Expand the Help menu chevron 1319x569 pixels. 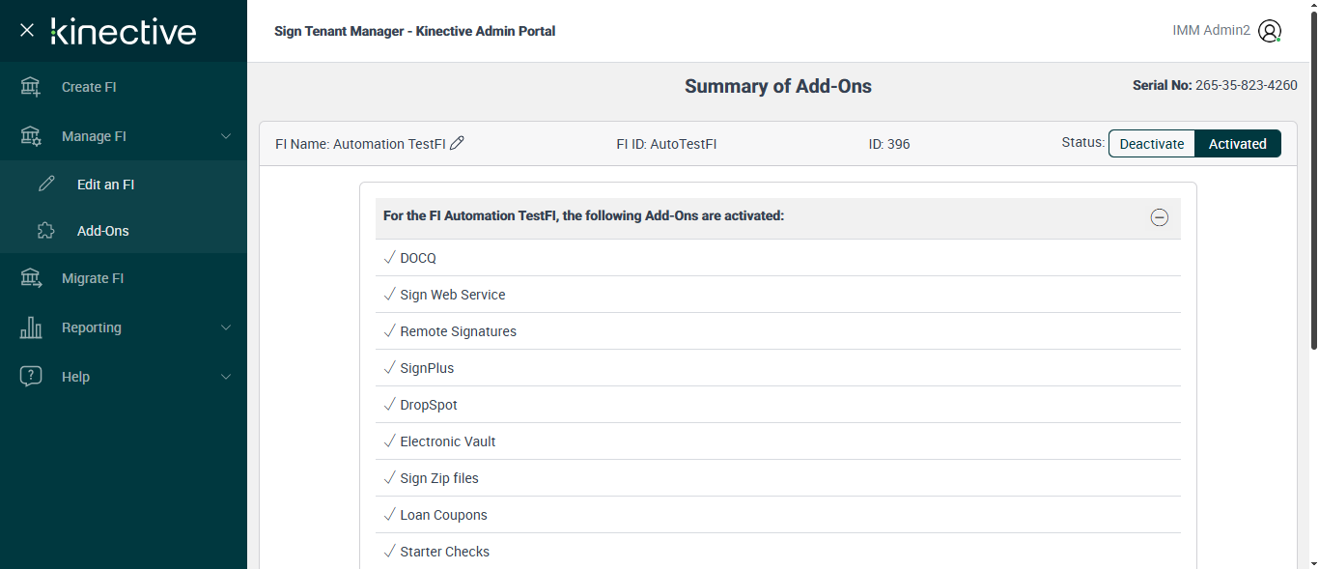pos(226,377)
